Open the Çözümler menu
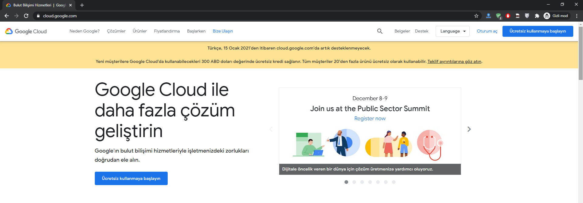 [116, 31]
